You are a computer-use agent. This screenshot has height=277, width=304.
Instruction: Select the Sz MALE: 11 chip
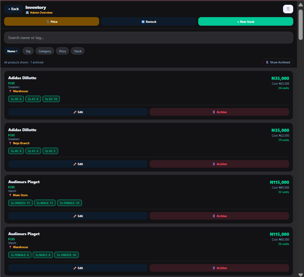[x=45, y=203]
